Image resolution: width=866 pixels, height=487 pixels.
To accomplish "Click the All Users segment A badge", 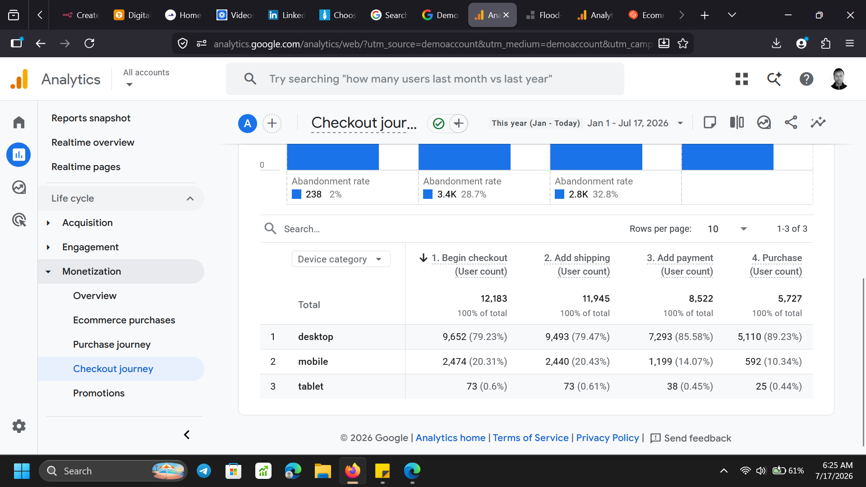I will [248, 123].
